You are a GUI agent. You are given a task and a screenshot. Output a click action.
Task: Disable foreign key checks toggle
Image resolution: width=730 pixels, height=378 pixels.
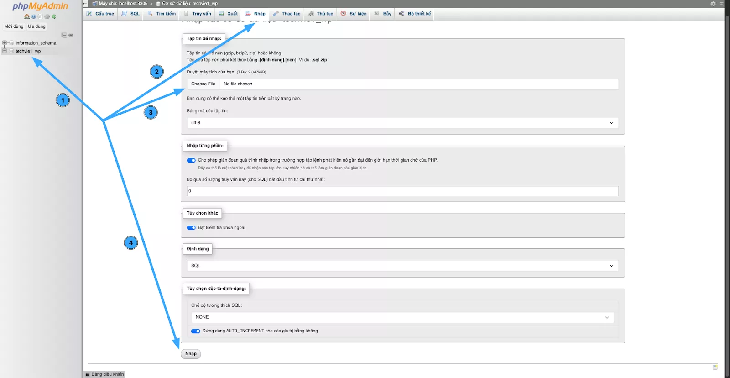(191, 227)
